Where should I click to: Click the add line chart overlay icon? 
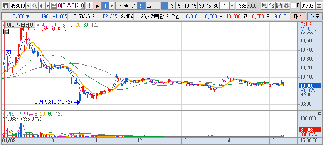tap(272, 6)
